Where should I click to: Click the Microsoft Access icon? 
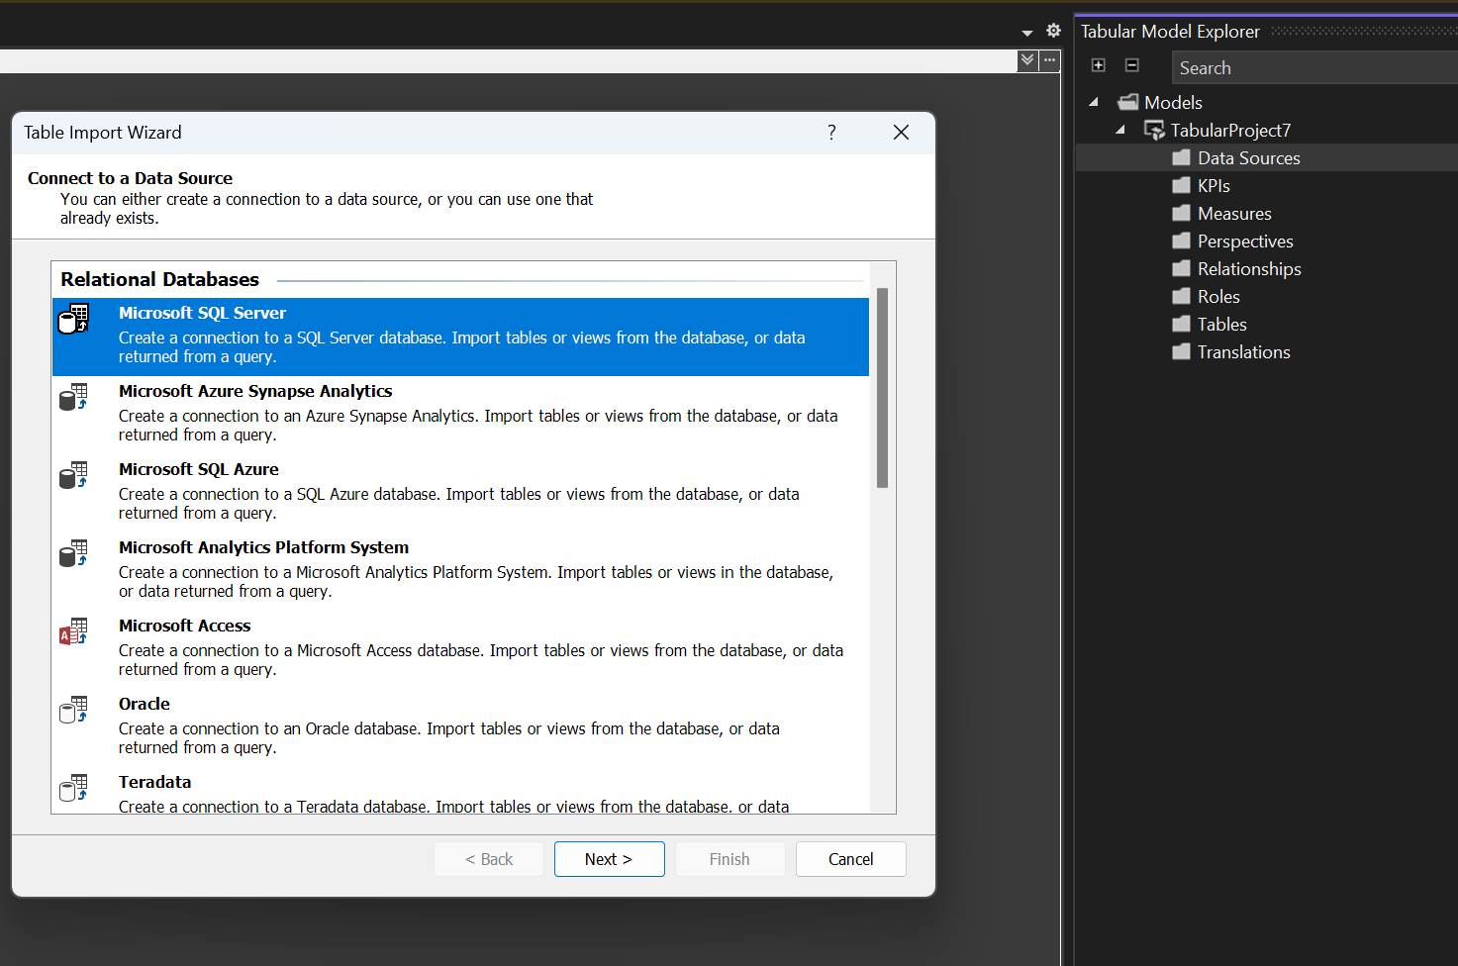click(x=73, y=631)
